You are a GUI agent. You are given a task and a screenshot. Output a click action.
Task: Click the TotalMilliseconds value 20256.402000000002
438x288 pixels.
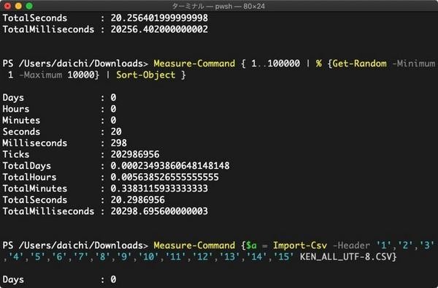[x=159, y=29]
